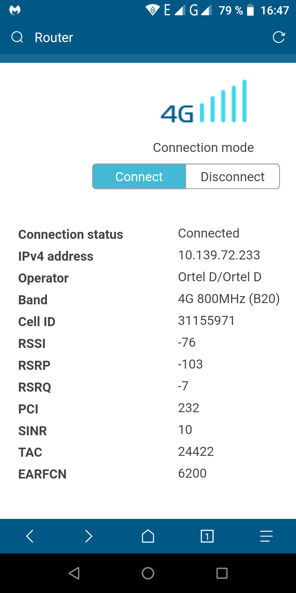Tap the 4G signal strength indicator
The image size is (296, 593).
tap(204, 101)
